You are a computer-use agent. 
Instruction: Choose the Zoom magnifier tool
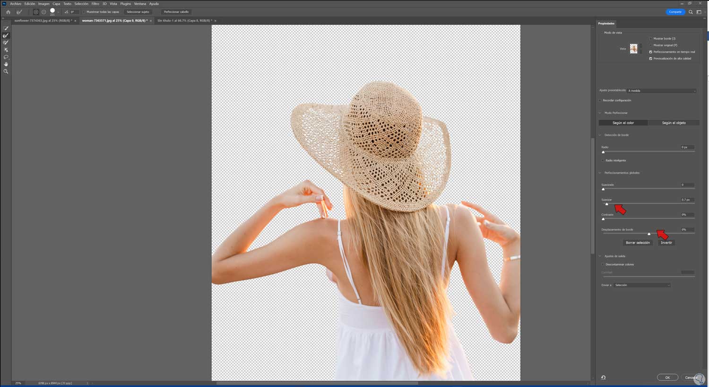coord(6,71)
